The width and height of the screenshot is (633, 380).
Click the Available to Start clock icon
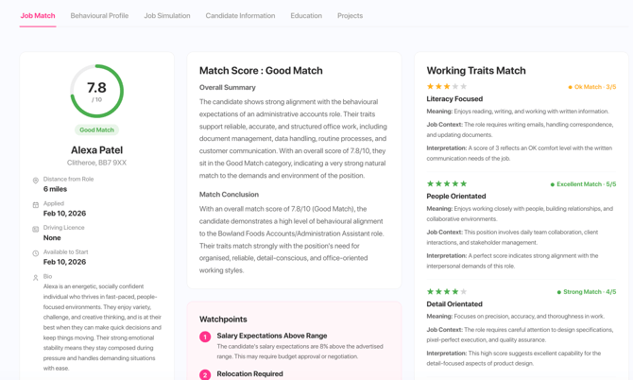click(x=36, y=253)
